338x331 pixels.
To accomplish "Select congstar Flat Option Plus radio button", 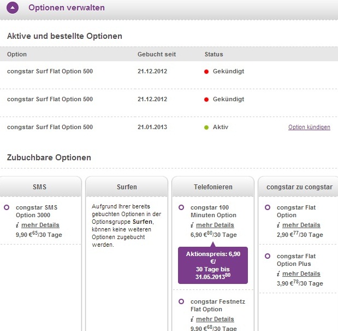I will pyautogui.click(x=268, y=256).
